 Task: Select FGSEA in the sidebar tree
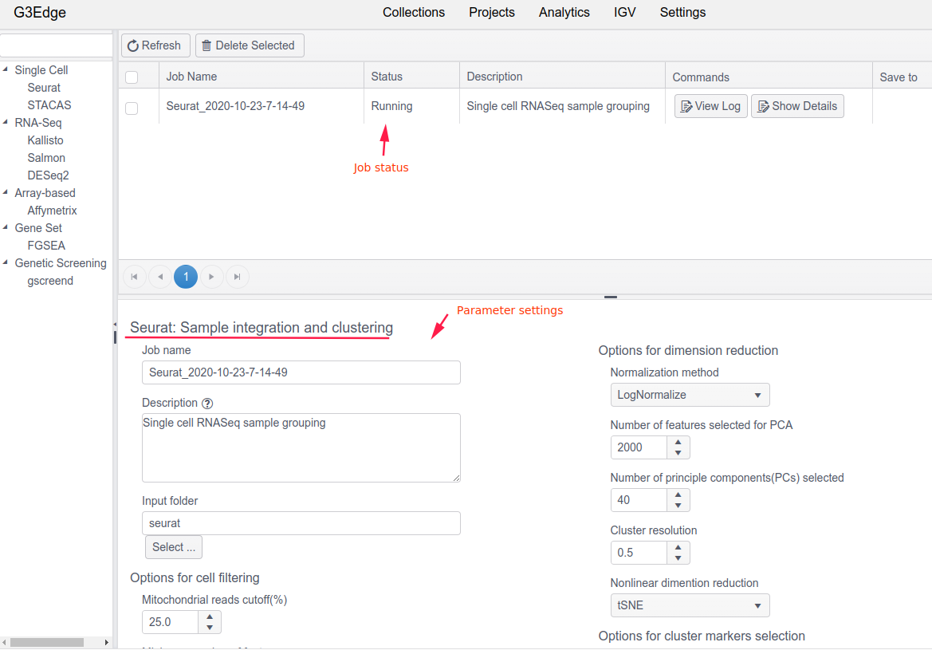pos(46,246)
